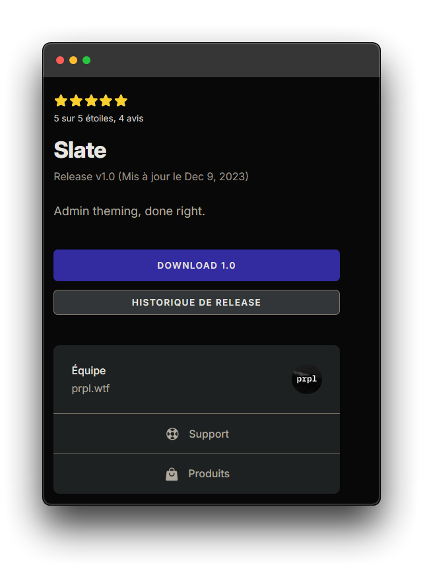Viewport: 423px width, 569px height.
Task: Click the first yellow rating star
Action: click(x=61, y=100)
